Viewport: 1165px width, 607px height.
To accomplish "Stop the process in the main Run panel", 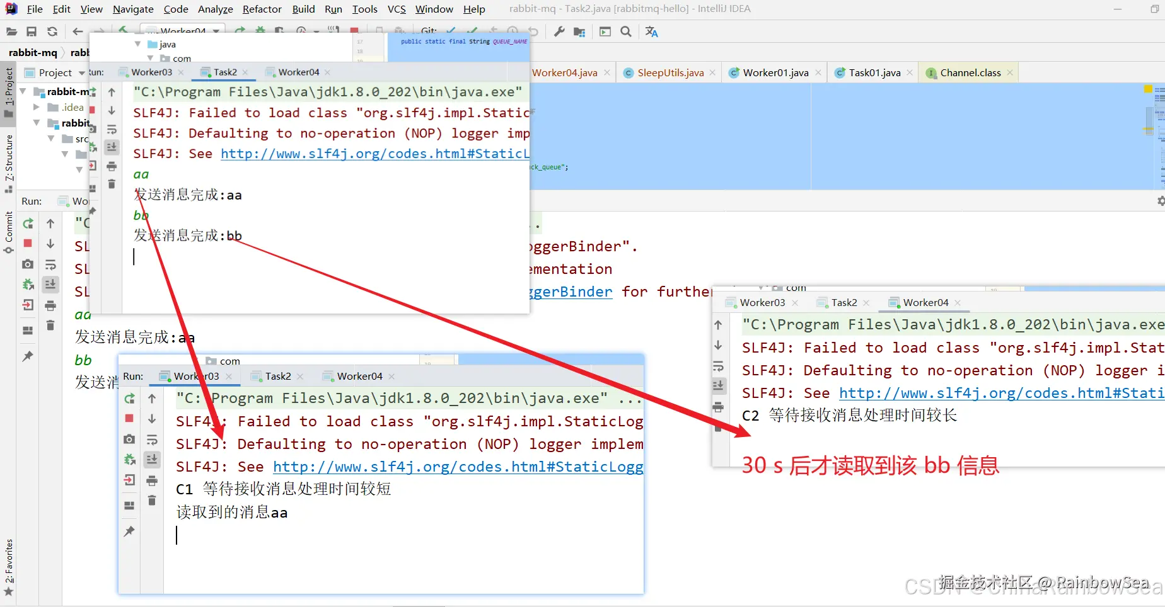I will (x=28, y=244).
